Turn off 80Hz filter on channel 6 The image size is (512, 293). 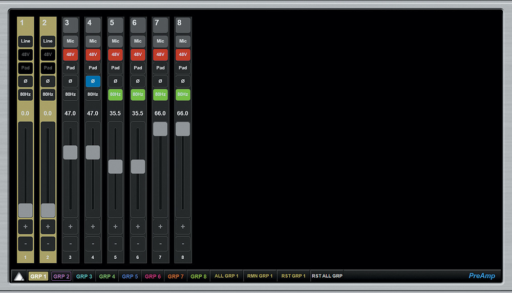pyautogui.click(x=138, y=94)
